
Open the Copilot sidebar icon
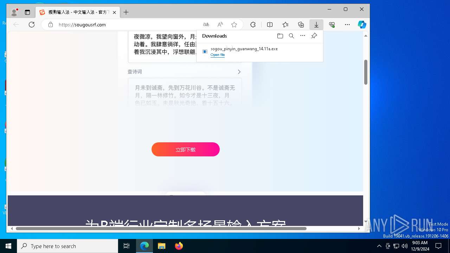click(x=362, y=25)
